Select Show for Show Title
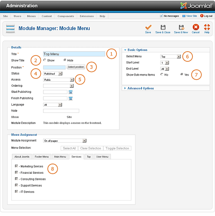The width and height of the screenshot is (215, 216). tap(45, 60)
